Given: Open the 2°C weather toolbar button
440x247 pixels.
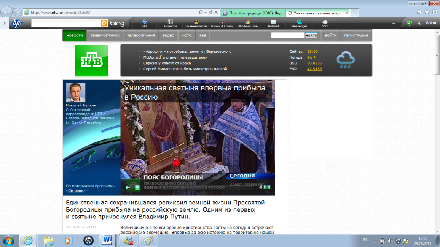Looking at the screenshot, I should 325,24.
